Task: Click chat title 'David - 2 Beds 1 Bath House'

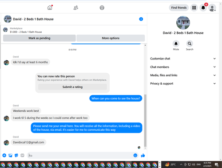Action: [x=33, y=19]
